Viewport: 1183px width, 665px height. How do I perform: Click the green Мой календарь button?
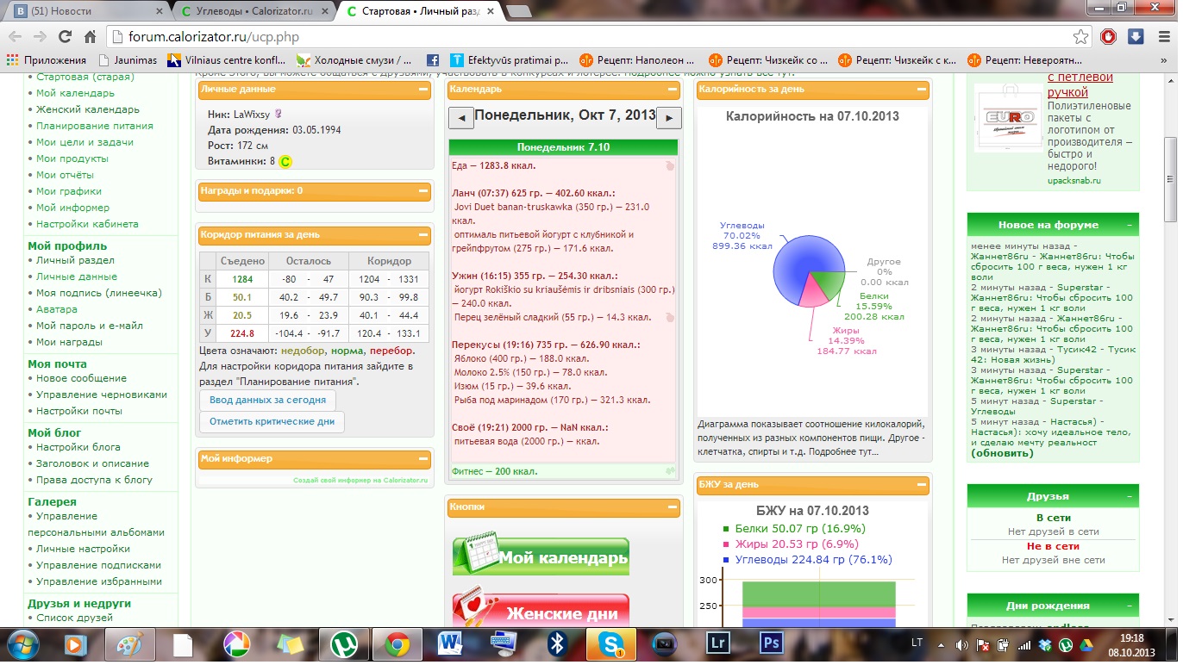[x=541, y=556]
